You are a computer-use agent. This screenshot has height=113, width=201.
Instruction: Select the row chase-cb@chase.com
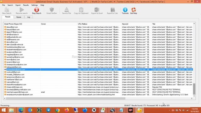coord(98,87)
